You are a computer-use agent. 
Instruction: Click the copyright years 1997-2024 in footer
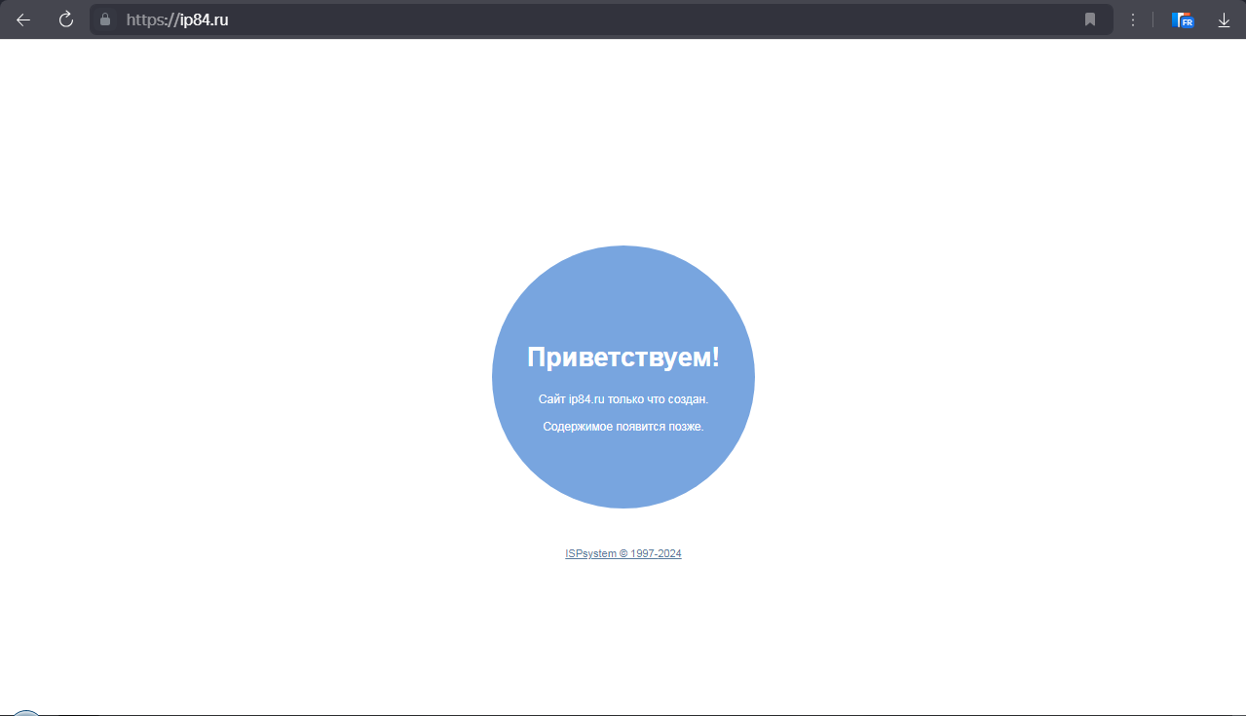[656, 553]
